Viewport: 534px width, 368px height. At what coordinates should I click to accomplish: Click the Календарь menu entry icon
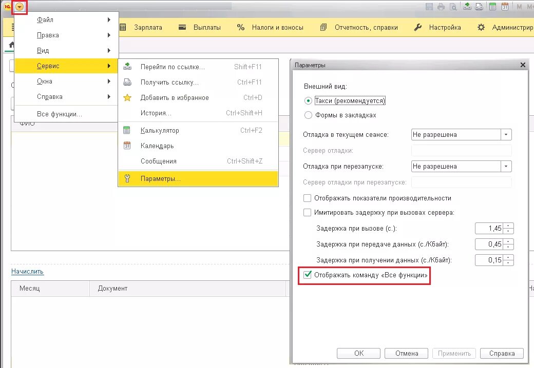click(x=127, y=146)
